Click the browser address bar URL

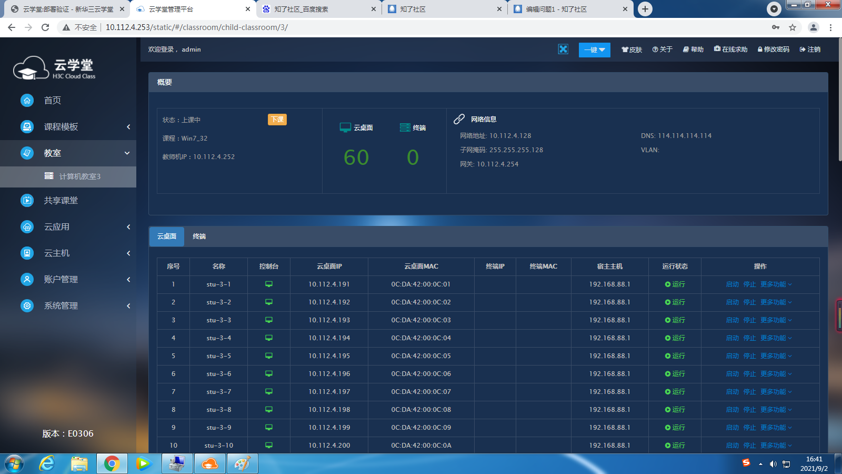pos(197,27)
